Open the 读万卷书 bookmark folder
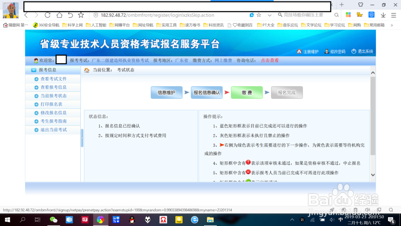Image resolution: width=401 pixels, height=226 pixels. click(190, 25)
